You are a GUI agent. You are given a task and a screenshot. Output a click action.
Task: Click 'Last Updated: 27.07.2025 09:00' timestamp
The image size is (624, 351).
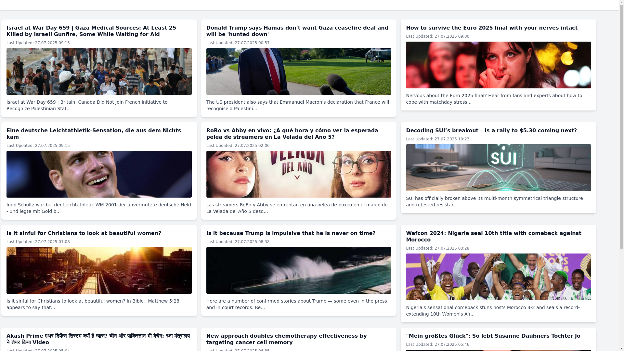click(x=437, y=36)
